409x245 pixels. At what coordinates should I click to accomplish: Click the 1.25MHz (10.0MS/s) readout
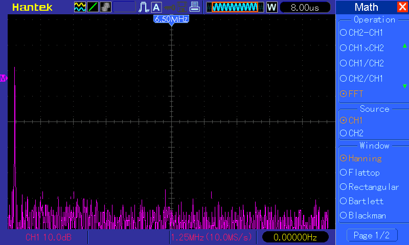pyautogui.click(x=211, y=237)
